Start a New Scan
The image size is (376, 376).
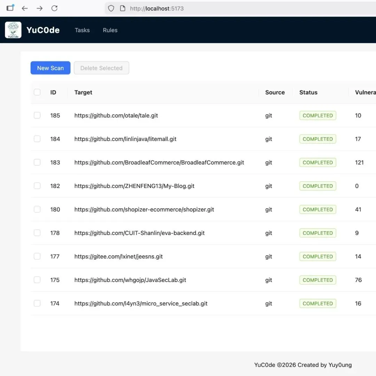(x=50, y=68)
